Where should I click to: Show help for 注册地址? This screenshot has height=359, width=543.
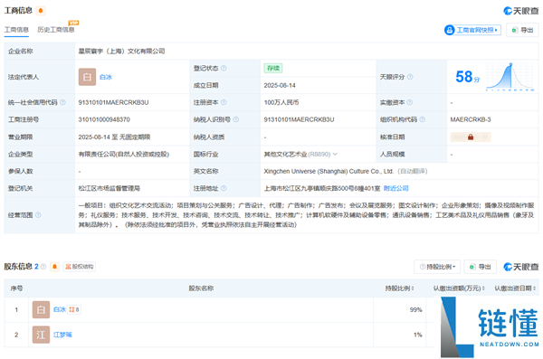[x=224, y=188]
